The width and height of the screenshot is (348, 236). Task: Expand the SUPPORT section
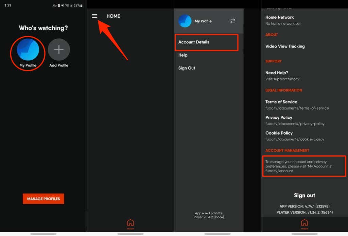click(x=274, y=61)
